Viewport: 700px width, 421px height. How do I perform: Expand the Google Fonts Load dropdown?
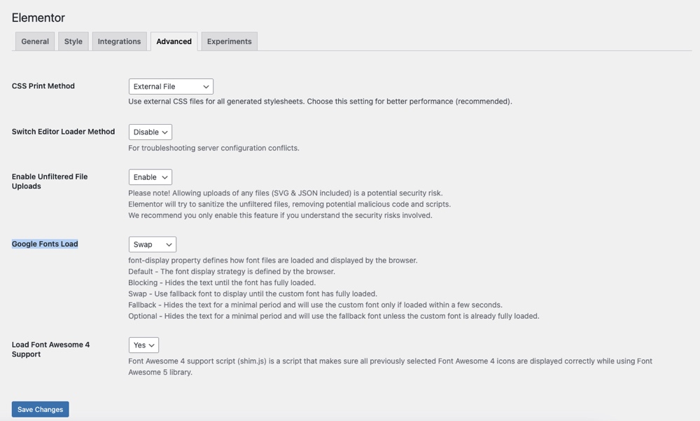(153, 244)
